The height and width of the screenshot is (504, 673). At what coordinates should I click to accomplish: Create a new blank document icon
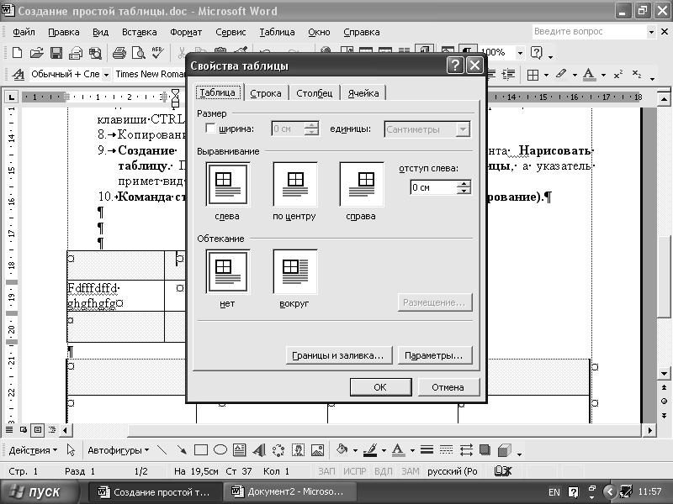point(17,53)
